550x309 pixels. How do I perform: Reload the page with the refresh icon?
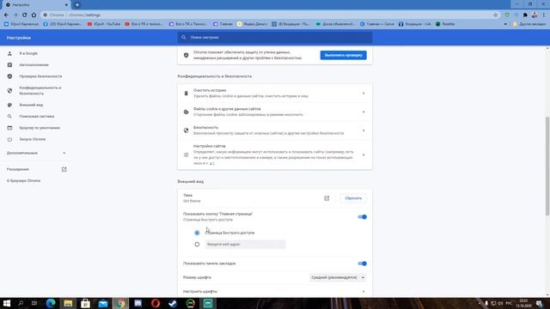coord(25,15)
